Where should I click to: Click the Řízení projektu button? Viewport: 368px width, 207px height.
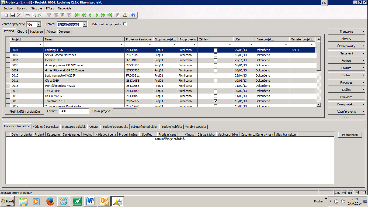tap(346, 112)
